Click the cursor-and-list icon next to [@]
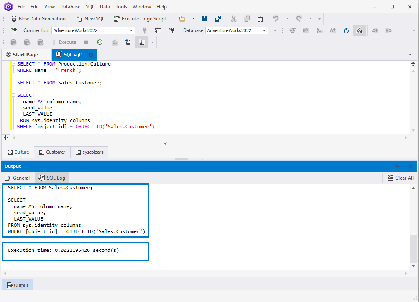Viewport: 419px width, 302px height. click(319, 30)
